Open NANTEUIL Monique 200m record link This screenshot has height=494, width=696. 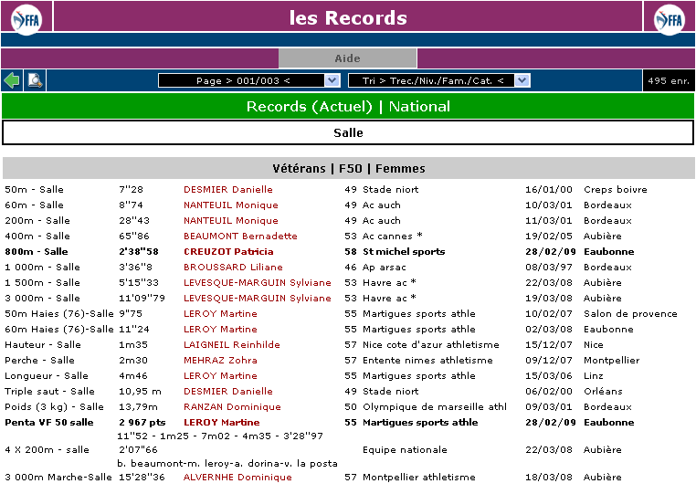[x=231, y=221]
